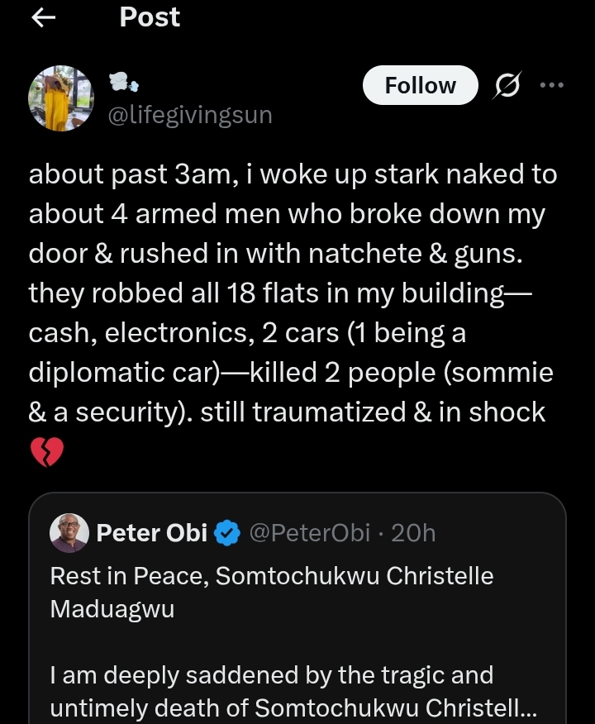Open the Peter Obi display name
The width and height of the screenshot is (595, 724).
click(151, 534)
